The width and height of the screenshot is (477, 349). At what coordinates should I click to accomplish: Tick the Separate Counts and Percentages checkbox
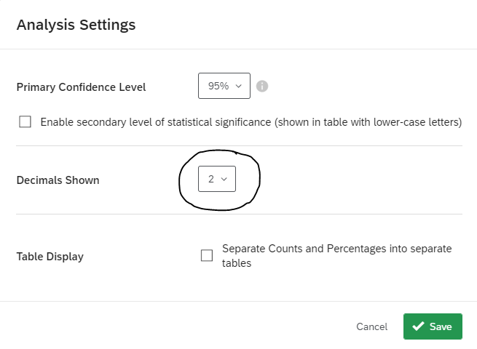click(x=207, y=255)
